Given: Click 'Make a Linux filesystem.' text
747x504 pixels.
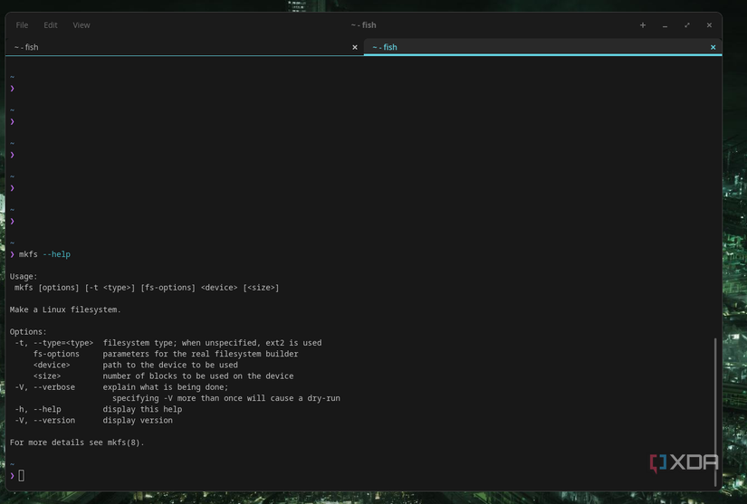Looking at the screenshot, I should pyautogui.click(x=65, y=309).
